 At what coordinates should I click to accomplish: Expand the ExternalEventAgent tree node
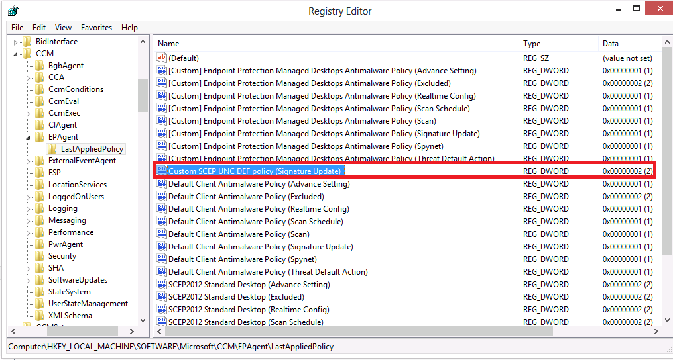click(29, 161)
